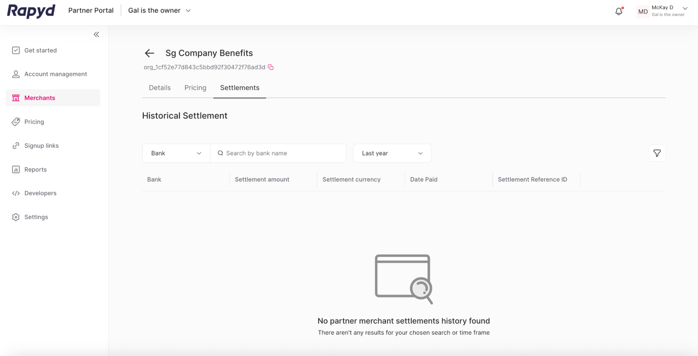This screenshot has width=698, height=356.
Task: Click the Reports chart icon
Action: coord(16,169)
